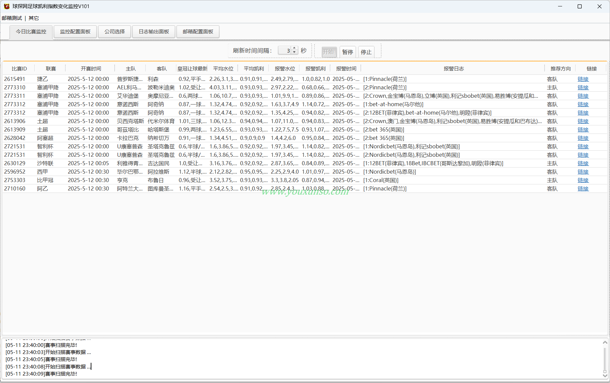
Task: Switch to the 日志输出面板 tab
Action: click(x=154, y=32)
